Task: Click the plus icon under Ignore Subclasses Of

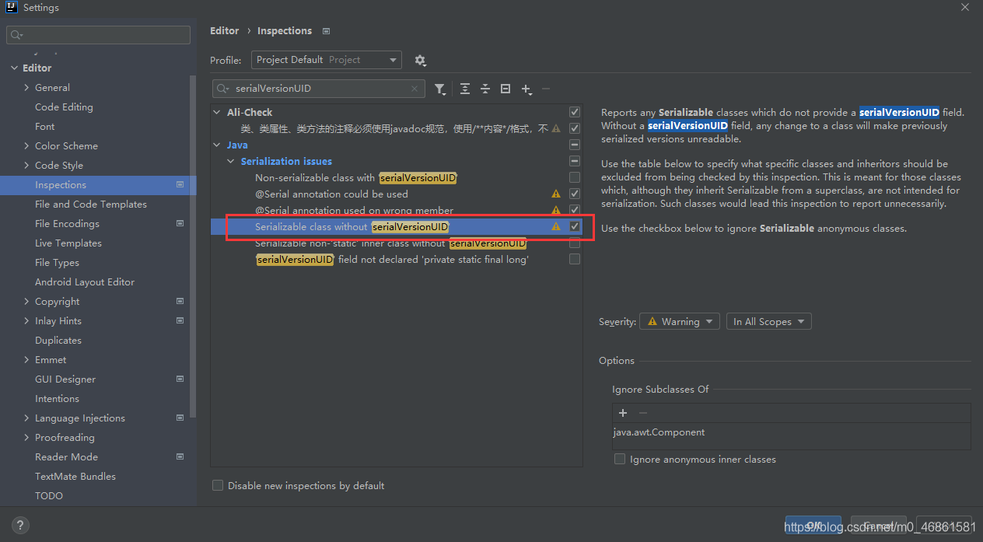Action: (x=623, y=413)
